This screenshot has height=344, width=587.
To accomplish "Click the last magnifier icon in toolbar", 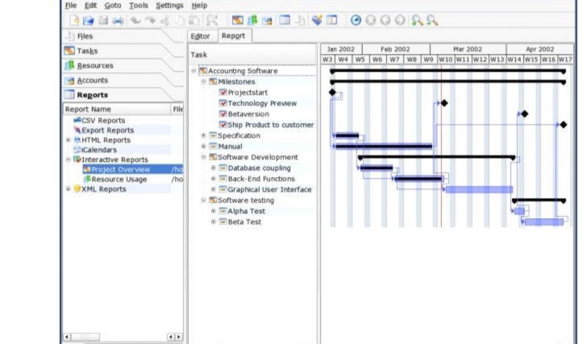I will [x=432, y=20].
